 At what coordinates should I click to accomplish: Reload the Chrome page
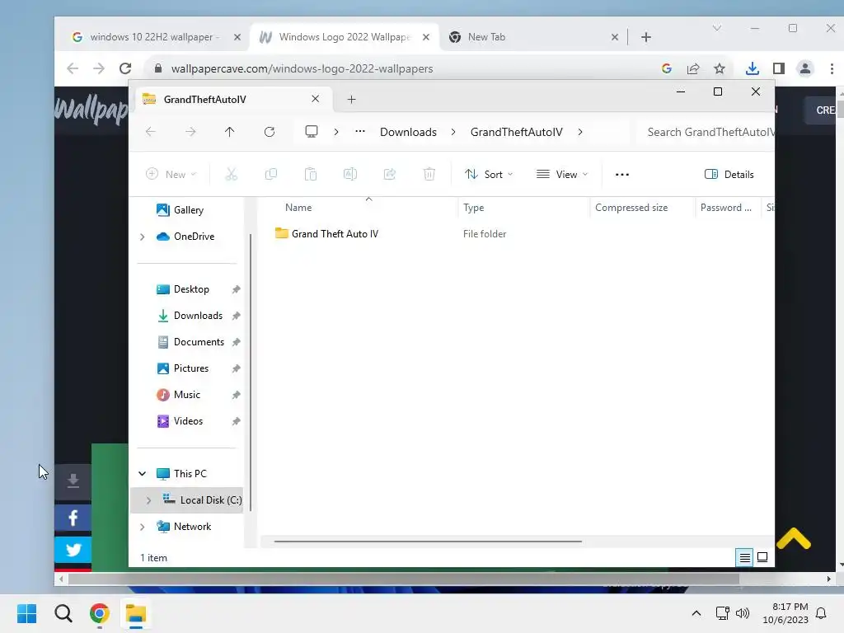click(125, 68)
